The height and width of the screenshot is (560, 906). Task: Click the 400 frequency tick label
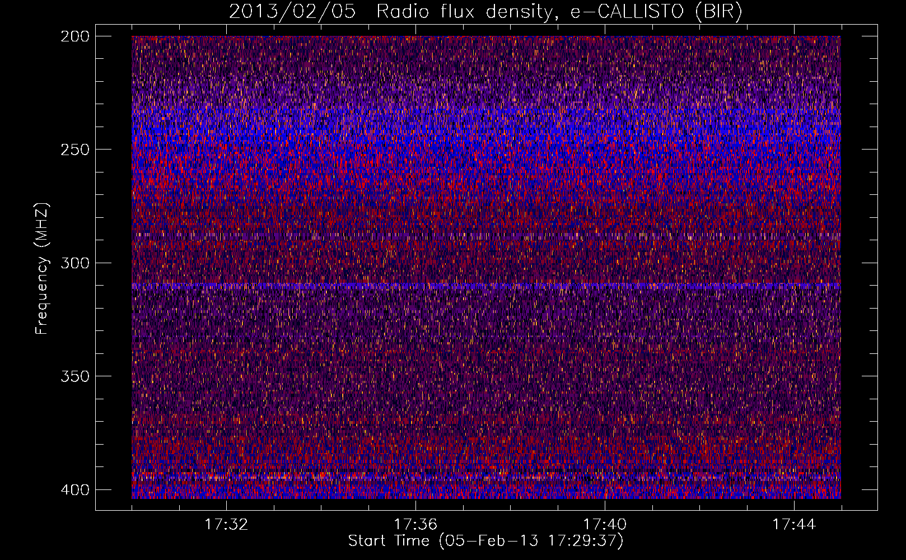point(74,490)
